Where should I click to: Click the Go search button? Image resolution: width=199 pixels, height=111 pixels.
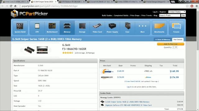[x=183, y=15]
